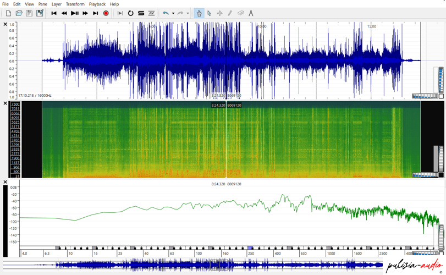
Task: Open the Layer menu
Action: (x=56, y=4)
